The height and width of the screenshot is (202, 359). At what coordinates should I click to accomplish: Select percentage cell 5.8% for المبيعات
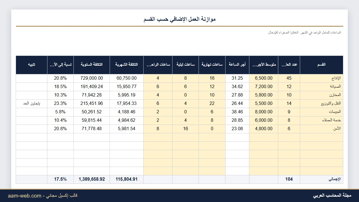click(x=60, y=112)
